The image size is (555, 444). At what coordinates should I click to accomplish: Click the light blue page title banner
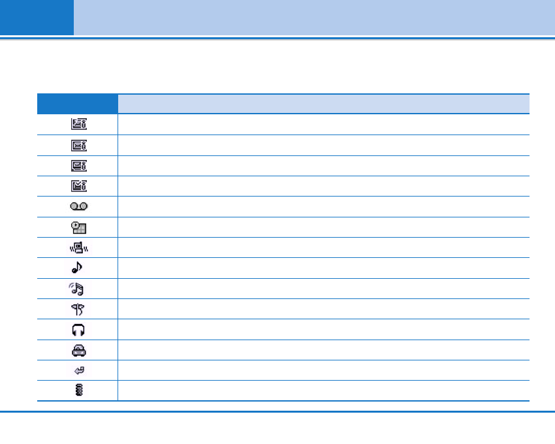tap(313, 18)
